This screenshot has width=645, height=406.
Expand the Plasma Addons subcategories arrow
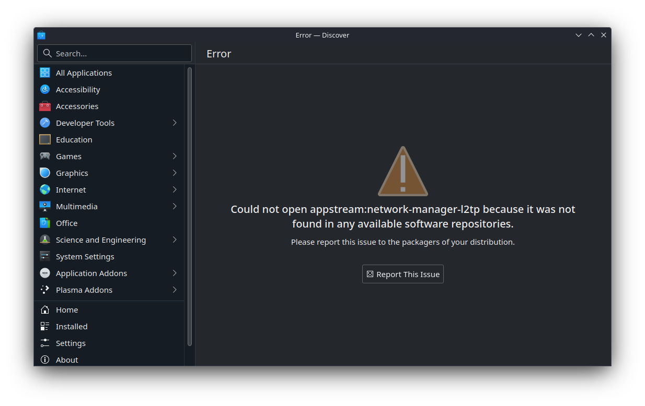coord(175,290)
